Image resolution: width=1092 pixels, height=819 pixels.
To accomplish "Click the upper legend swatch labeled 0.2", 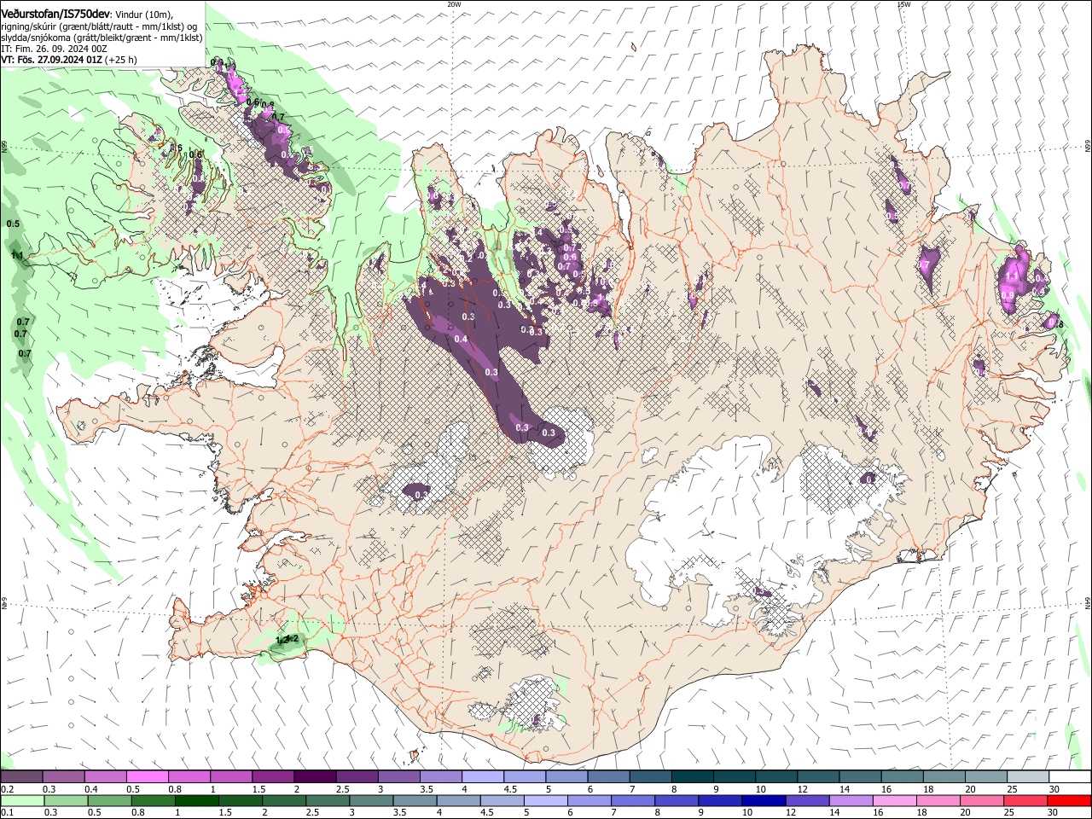I will click(21, 776).
